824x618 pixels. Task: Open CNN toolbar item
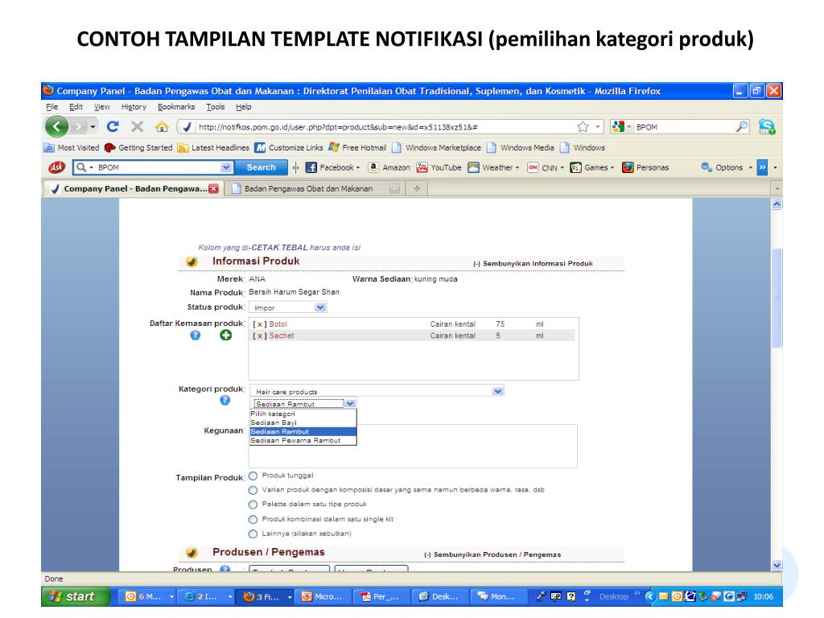click(x=545, y=167)
